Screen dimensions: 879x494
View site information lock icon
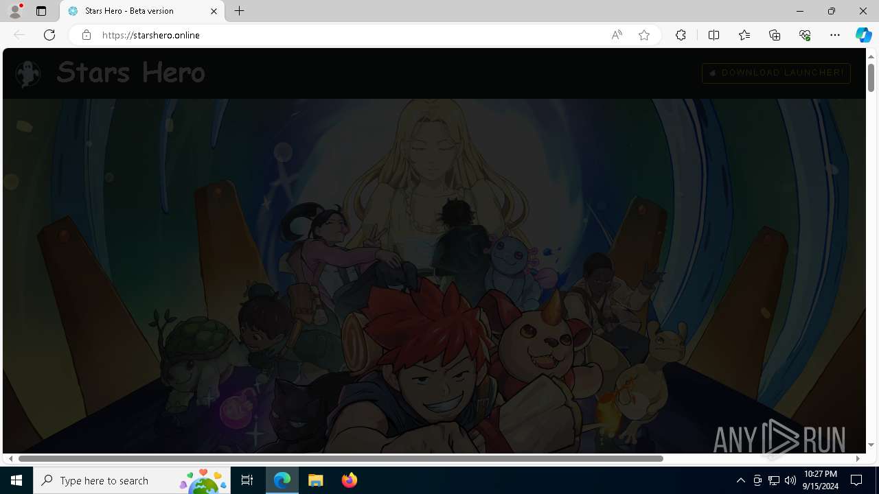point(87,35)
